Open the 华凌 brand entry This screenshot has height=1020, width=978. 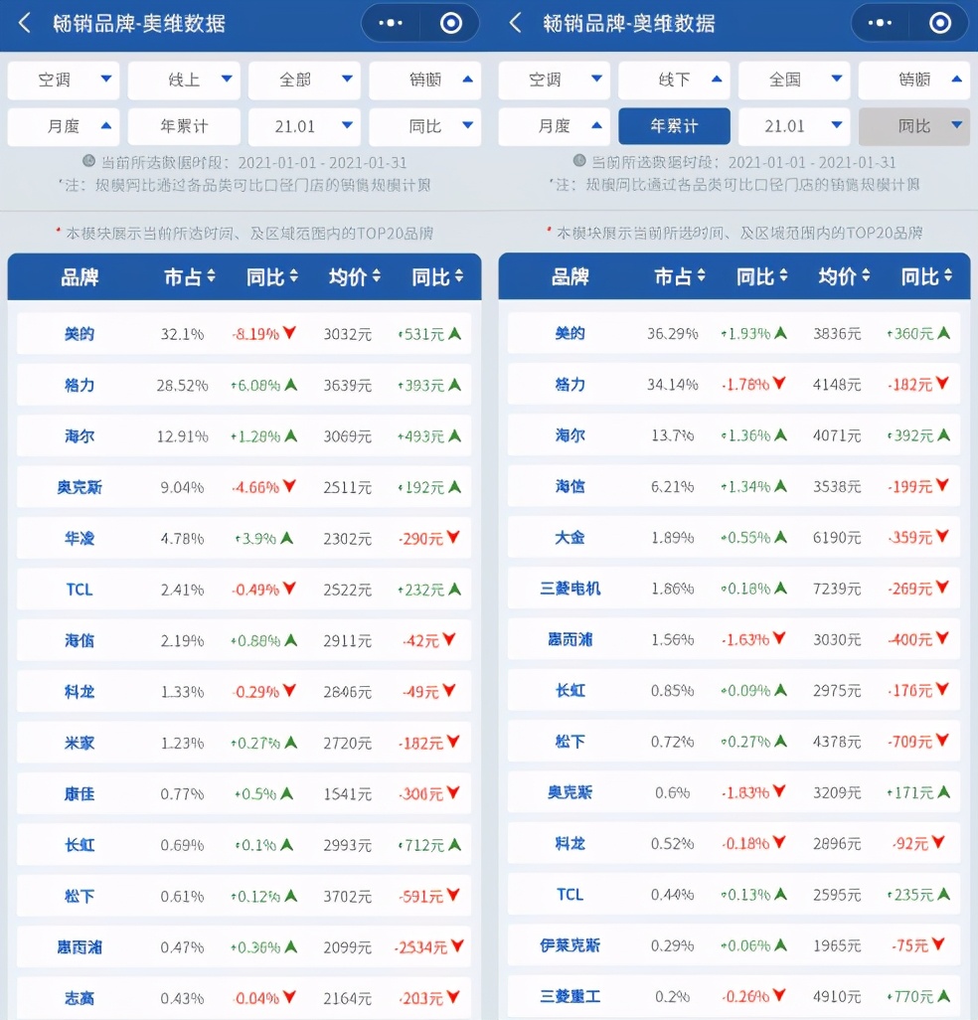coord(80,539)
